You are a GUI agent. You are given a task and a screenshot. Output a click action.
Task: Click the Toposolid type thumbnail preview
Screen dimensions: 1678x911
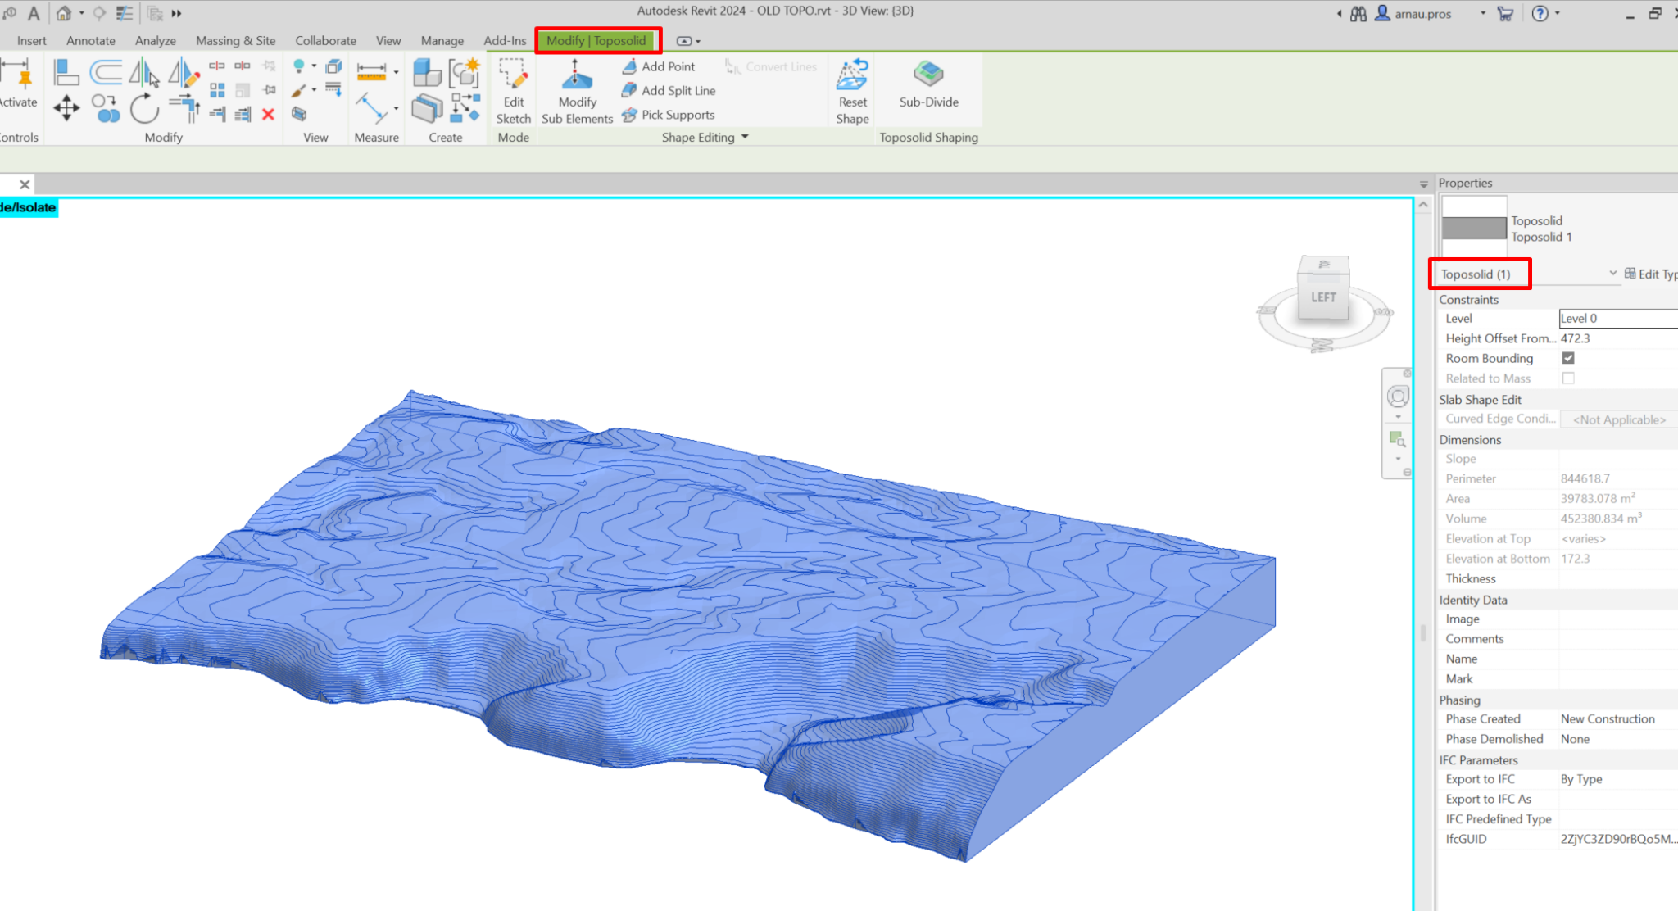[1474, 227]
